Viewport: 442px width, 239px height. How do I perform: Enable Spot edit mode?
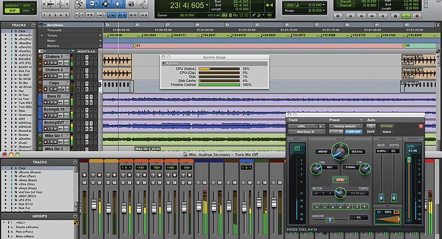[x=27, y=6]
